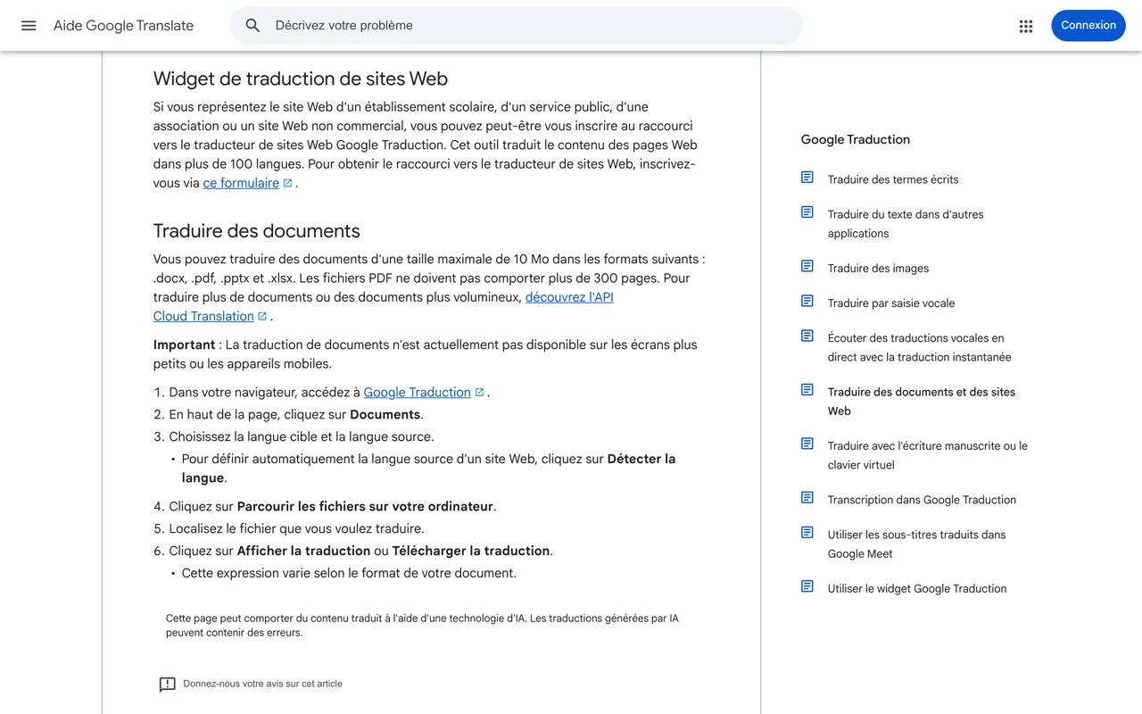The height and width of the screenshot is (714, 1142).
Task: Click the 'Parcourir les fichiers sur votre ordinateur' text
Action: 365,506
